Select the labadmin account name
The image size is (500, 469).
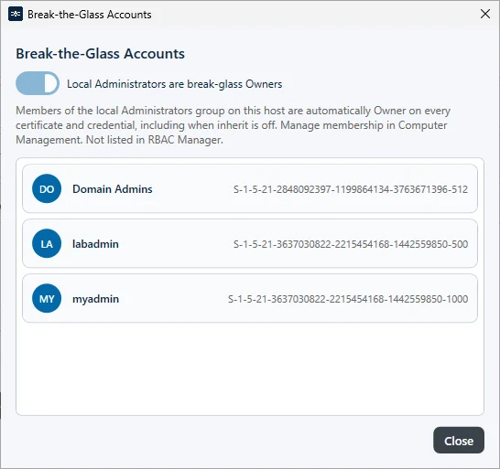(x=95, y=244)
